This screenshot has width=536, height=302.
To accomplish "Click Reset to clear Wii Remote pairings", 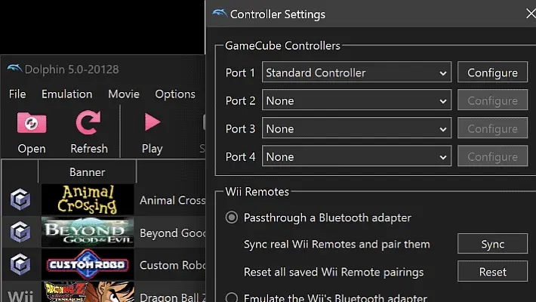I will coord(492,272).
